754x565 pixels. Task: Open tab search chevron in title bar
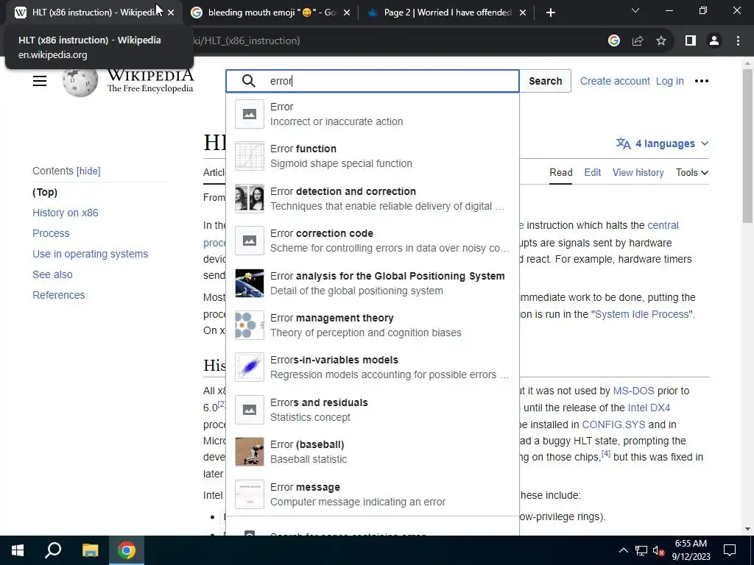point(635,10)
